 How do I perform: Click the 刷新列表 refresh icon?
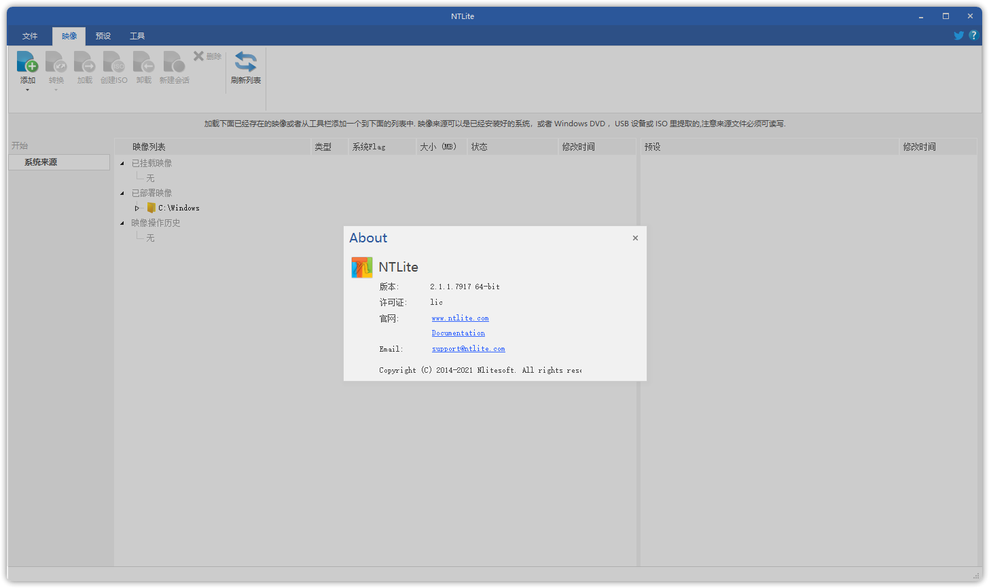(x=245, y=62)
